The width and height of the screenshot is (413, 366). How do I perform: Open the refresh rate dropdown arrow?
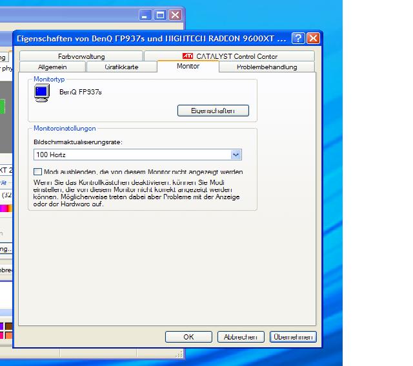(236, 155)
